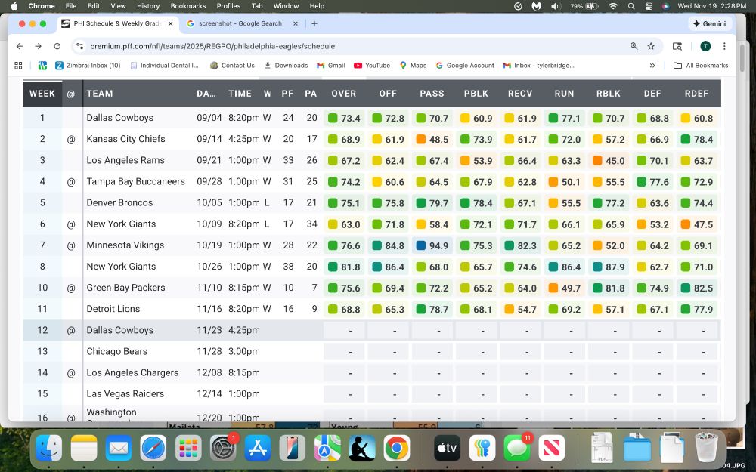The height and width of the screenshot is (472, 756).
Task: Open the Profiles menu
Action: pos(228,6)
